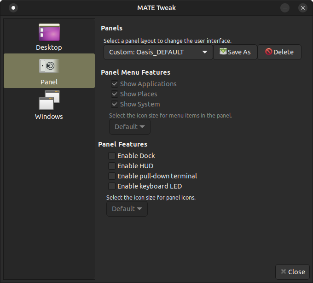Click the window menu circle icon in titlebar

pyautogui.click(x=13, y=8)
